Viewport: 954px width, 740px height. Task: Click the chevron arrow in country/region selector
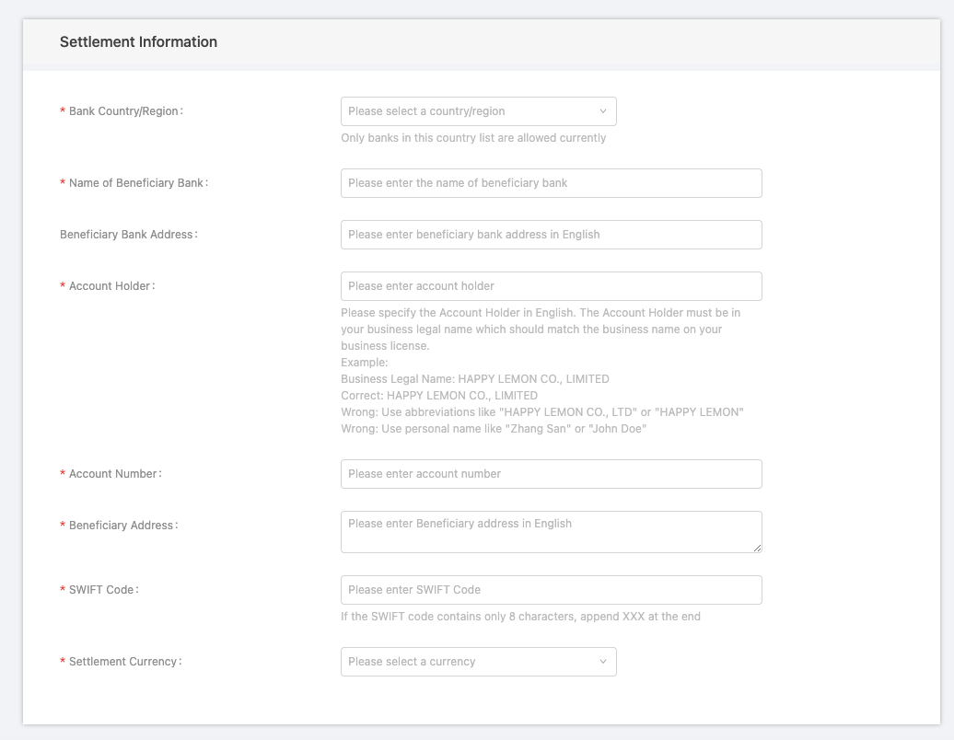603,111
